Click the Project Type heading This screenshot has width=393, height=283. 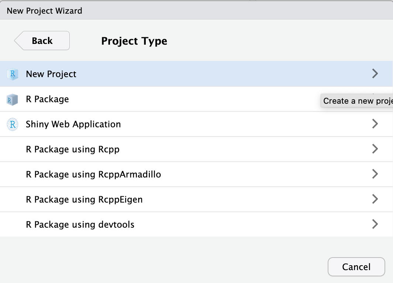click(134, 41)
